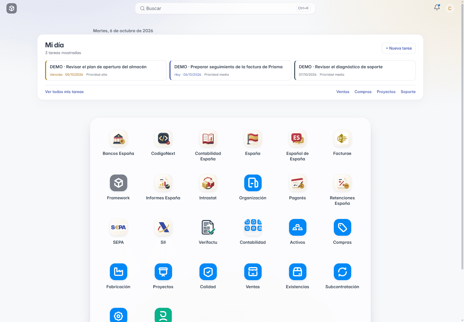Click the home logo icon in header
Image resolution: width=464 pixels, height=322 pixels.
click(12, 8)
